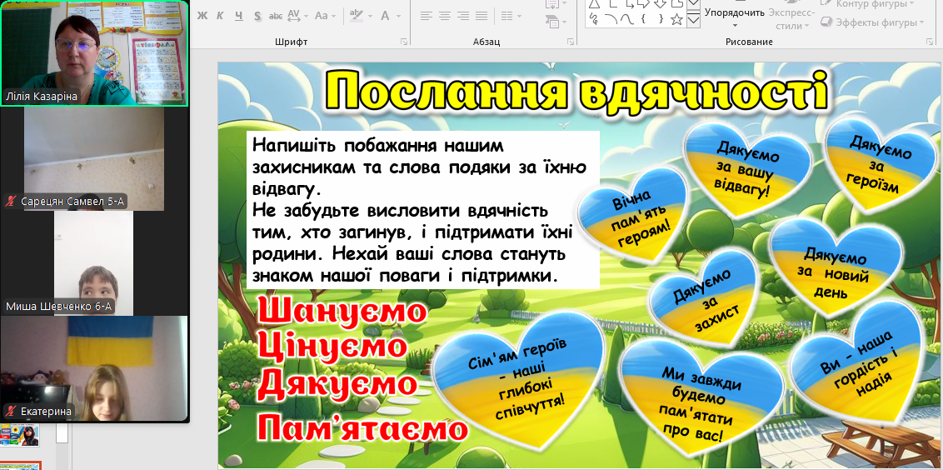Toggle bold (Ж) formatting
Image resolution: width=943 pixels, height=470 pixels.
[202, 16]
